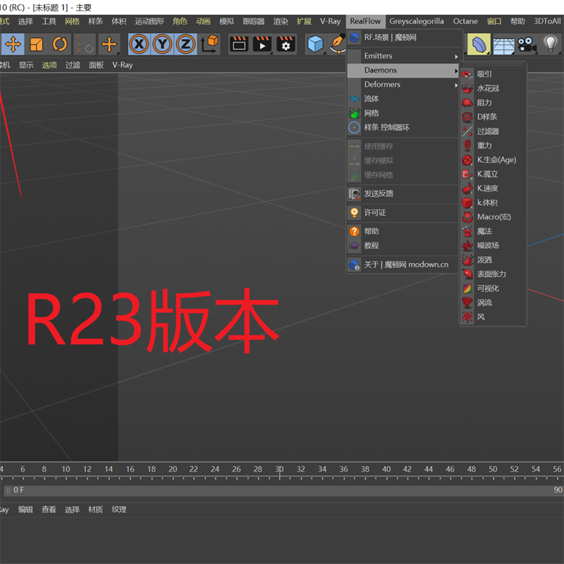The image size is (564, 564).
Task: Open 教程 tutorials entry
Action: coord(403,245)
